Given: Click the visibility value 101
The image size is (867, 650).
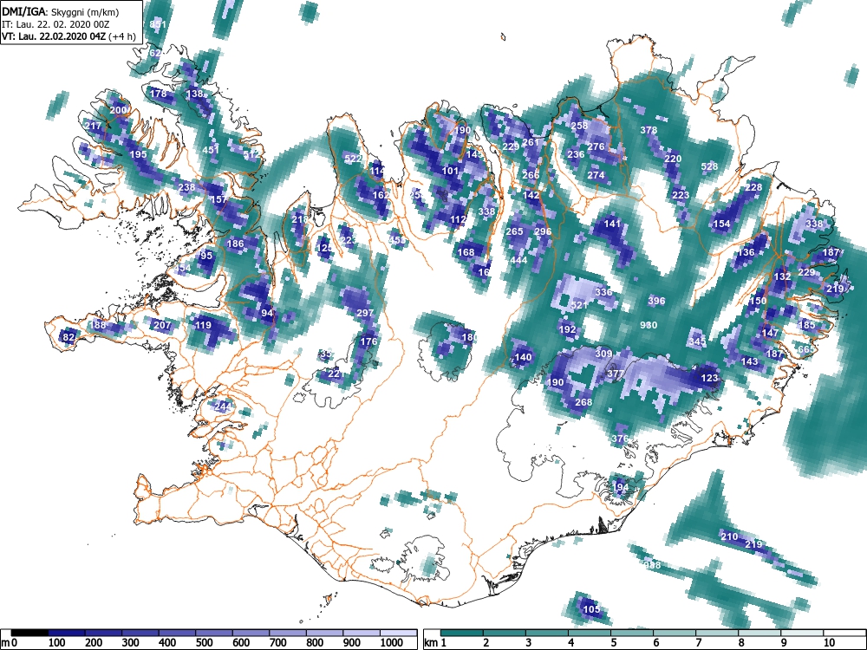Looking at the screenshot, I should pyautogui.click(x=450, y=171).
